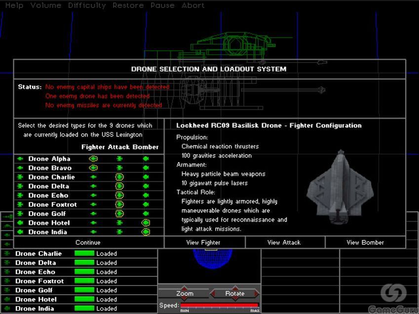Click the up arrow above Rotate
This screenshot has width=419, height=314.
point(235,287)
